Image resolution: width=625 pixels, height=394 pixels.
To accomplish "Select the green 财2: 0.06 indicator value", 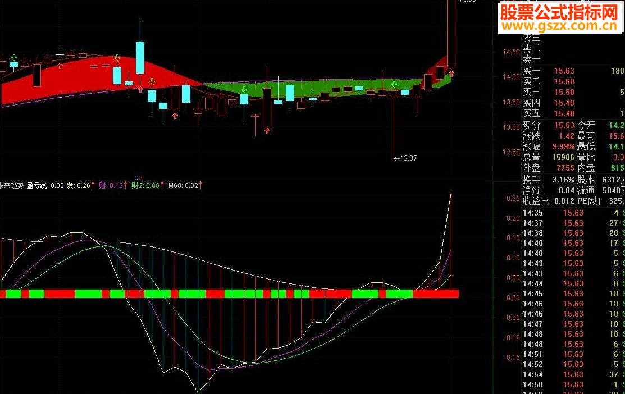I will tap(145, 186).
